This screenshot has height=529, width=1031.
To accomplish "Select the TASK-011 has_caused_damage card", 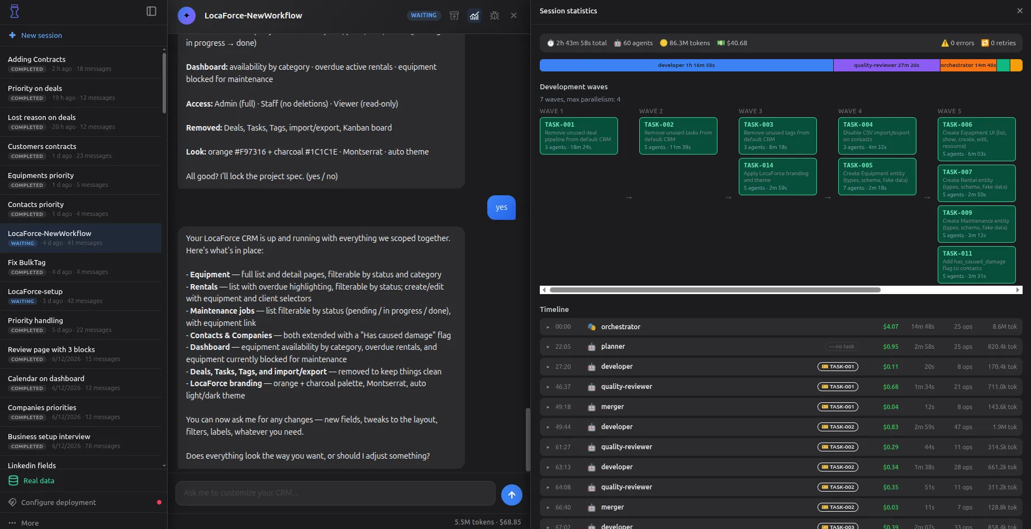I will [976, 264].
